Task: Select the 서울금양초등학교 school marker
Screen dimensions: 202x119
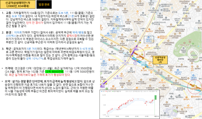Action: click(193, 76)
